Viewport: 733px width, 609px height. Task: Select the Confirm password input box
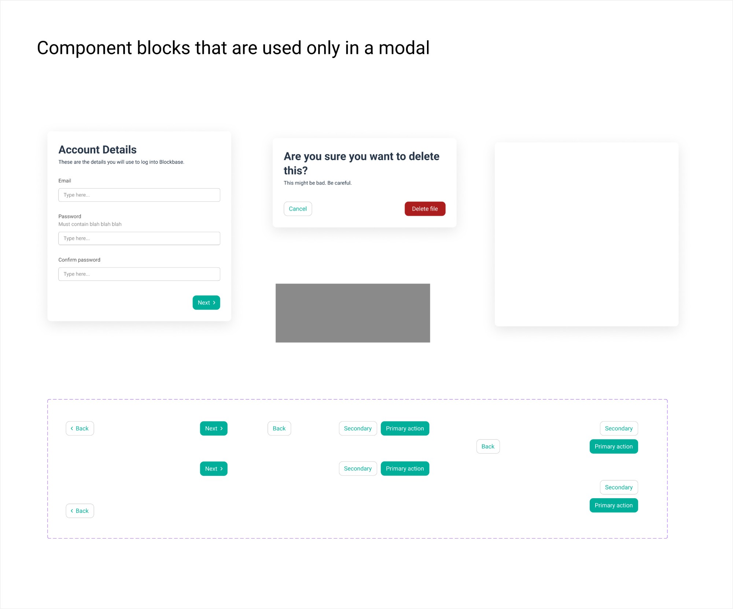[139, 274]
